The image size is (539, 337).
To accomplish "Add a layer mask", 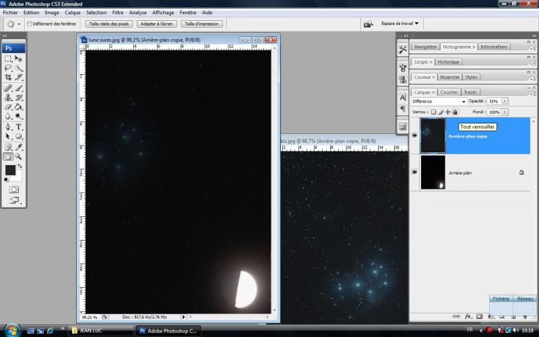I will pos(479,316).
